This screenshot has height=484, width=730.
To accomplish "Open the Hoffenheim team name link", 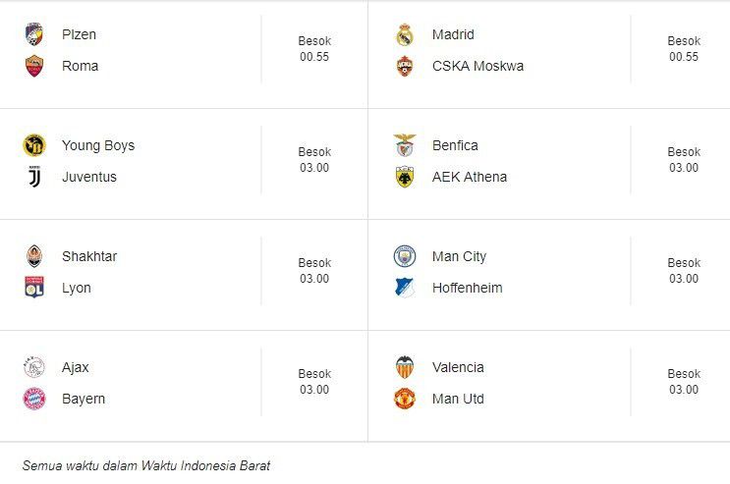I will [x=467, y=288].
